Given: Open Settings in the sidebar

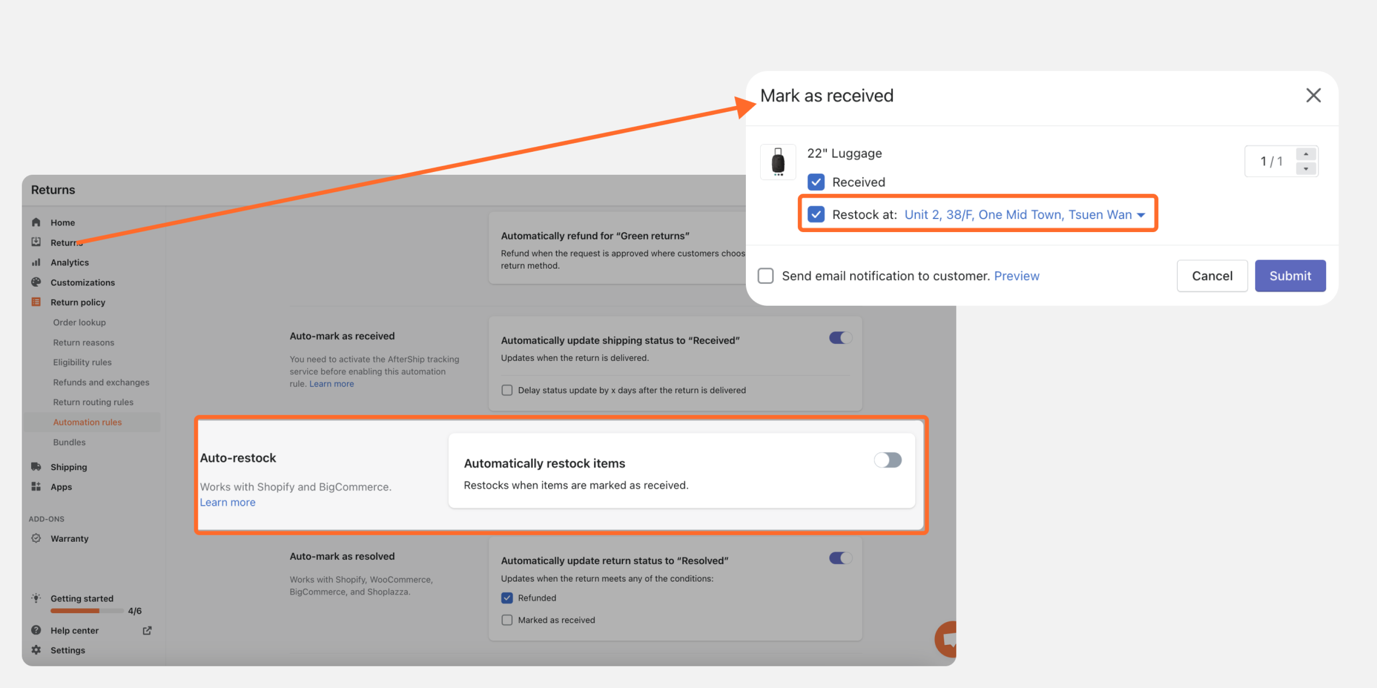Looking at the screenshot, I should click(67, 650).
